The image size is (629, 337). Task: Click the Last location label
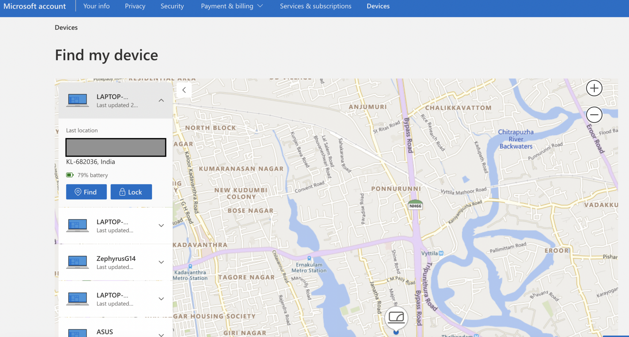point(82,130)
